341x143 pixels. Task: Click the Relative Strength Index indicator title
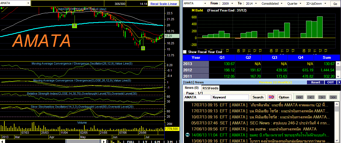[x=82, y=94]
